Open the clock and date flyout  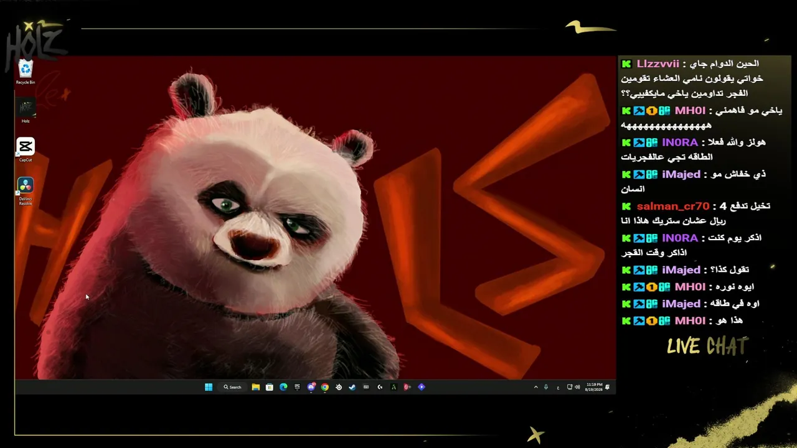pyautogui.click(x=594, y=387)
